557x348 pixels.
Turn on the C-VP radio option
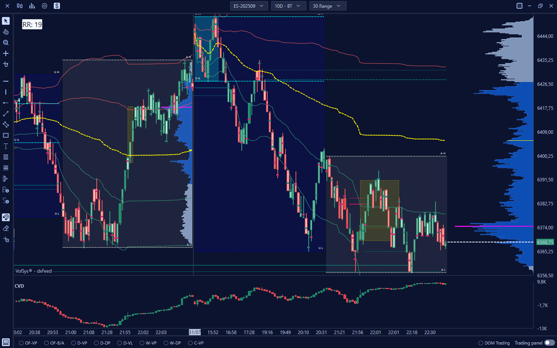(x=190, y=343)
